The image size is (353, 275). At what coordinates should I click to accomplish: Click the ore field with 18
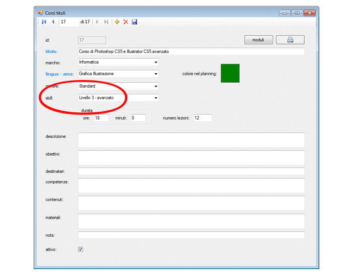pos(101,118)
